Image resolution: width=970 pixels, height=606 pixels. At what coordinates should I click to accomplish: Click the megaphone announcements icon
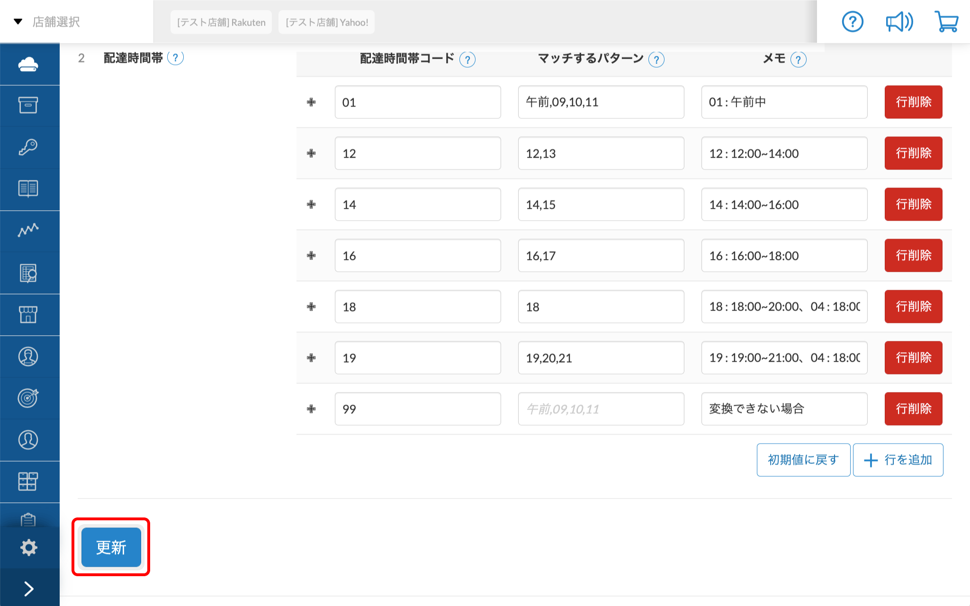tap(899, 22)
